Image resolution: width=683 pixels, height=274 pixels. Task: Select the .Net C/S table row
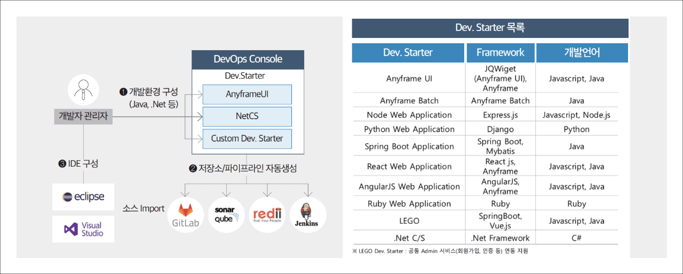pyautogui.click(x=485, y=238)
